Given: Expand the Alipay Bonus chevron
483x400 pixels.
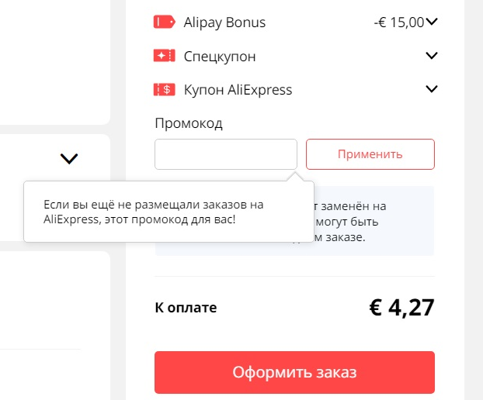Looking at the screenshot, I should pos(432,22).
